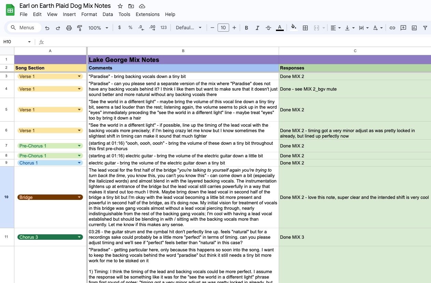Viewport: 431px width, 283px height.
Task: Star this spreadsheet document
Action: 120,6
